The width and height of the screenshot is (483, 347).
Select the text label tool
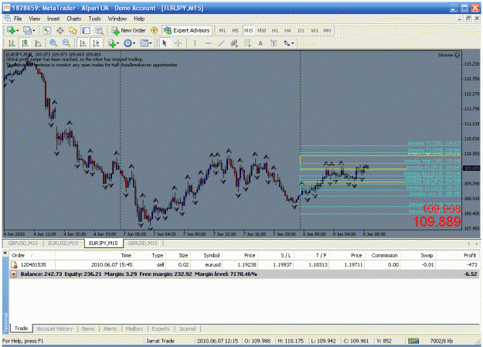274,43
